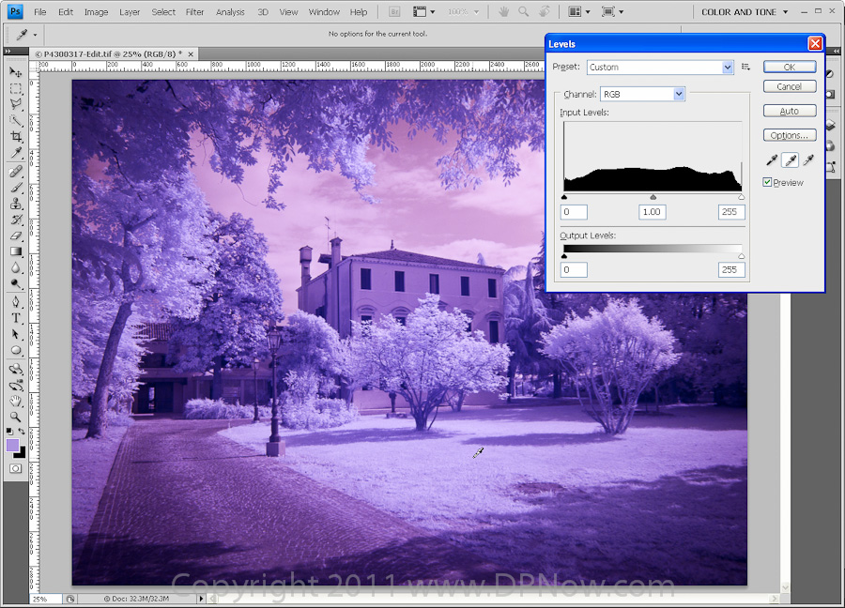Select the Type tool
The width and height of the screenshot is (845, 608).
16,318
